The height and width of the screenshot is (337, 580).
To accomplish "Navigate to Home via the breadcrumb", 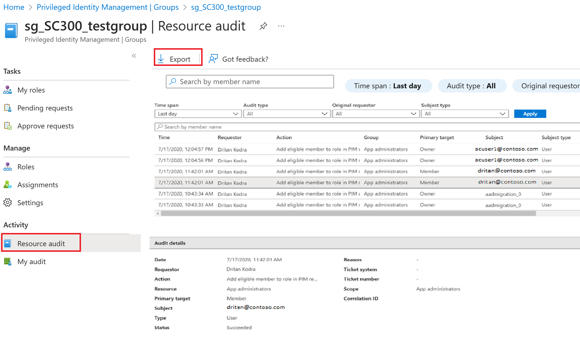I will click(14, 7).
